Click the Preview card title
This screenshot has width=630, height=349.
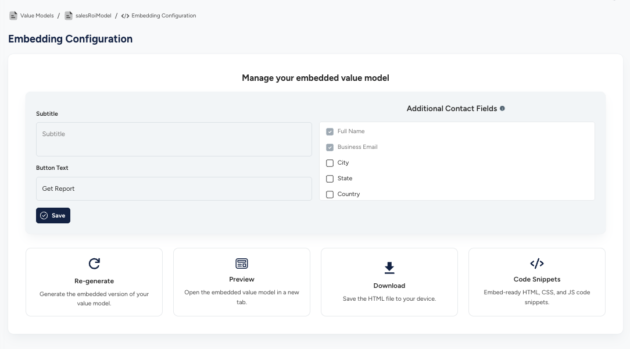click(241, 279)
